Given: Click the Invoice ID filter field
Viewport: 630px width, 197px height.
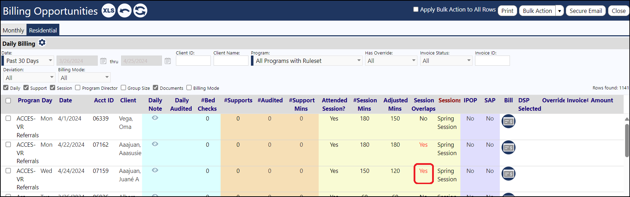Looking at the screenshot, I should click(492, 61).
